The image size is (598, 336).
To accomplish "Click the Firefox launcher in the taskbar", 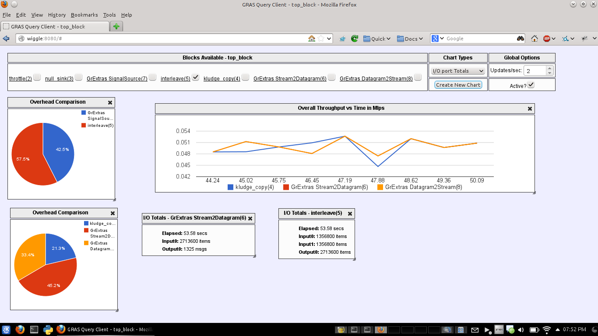I will pyautogui.click(x=20, y=329).
